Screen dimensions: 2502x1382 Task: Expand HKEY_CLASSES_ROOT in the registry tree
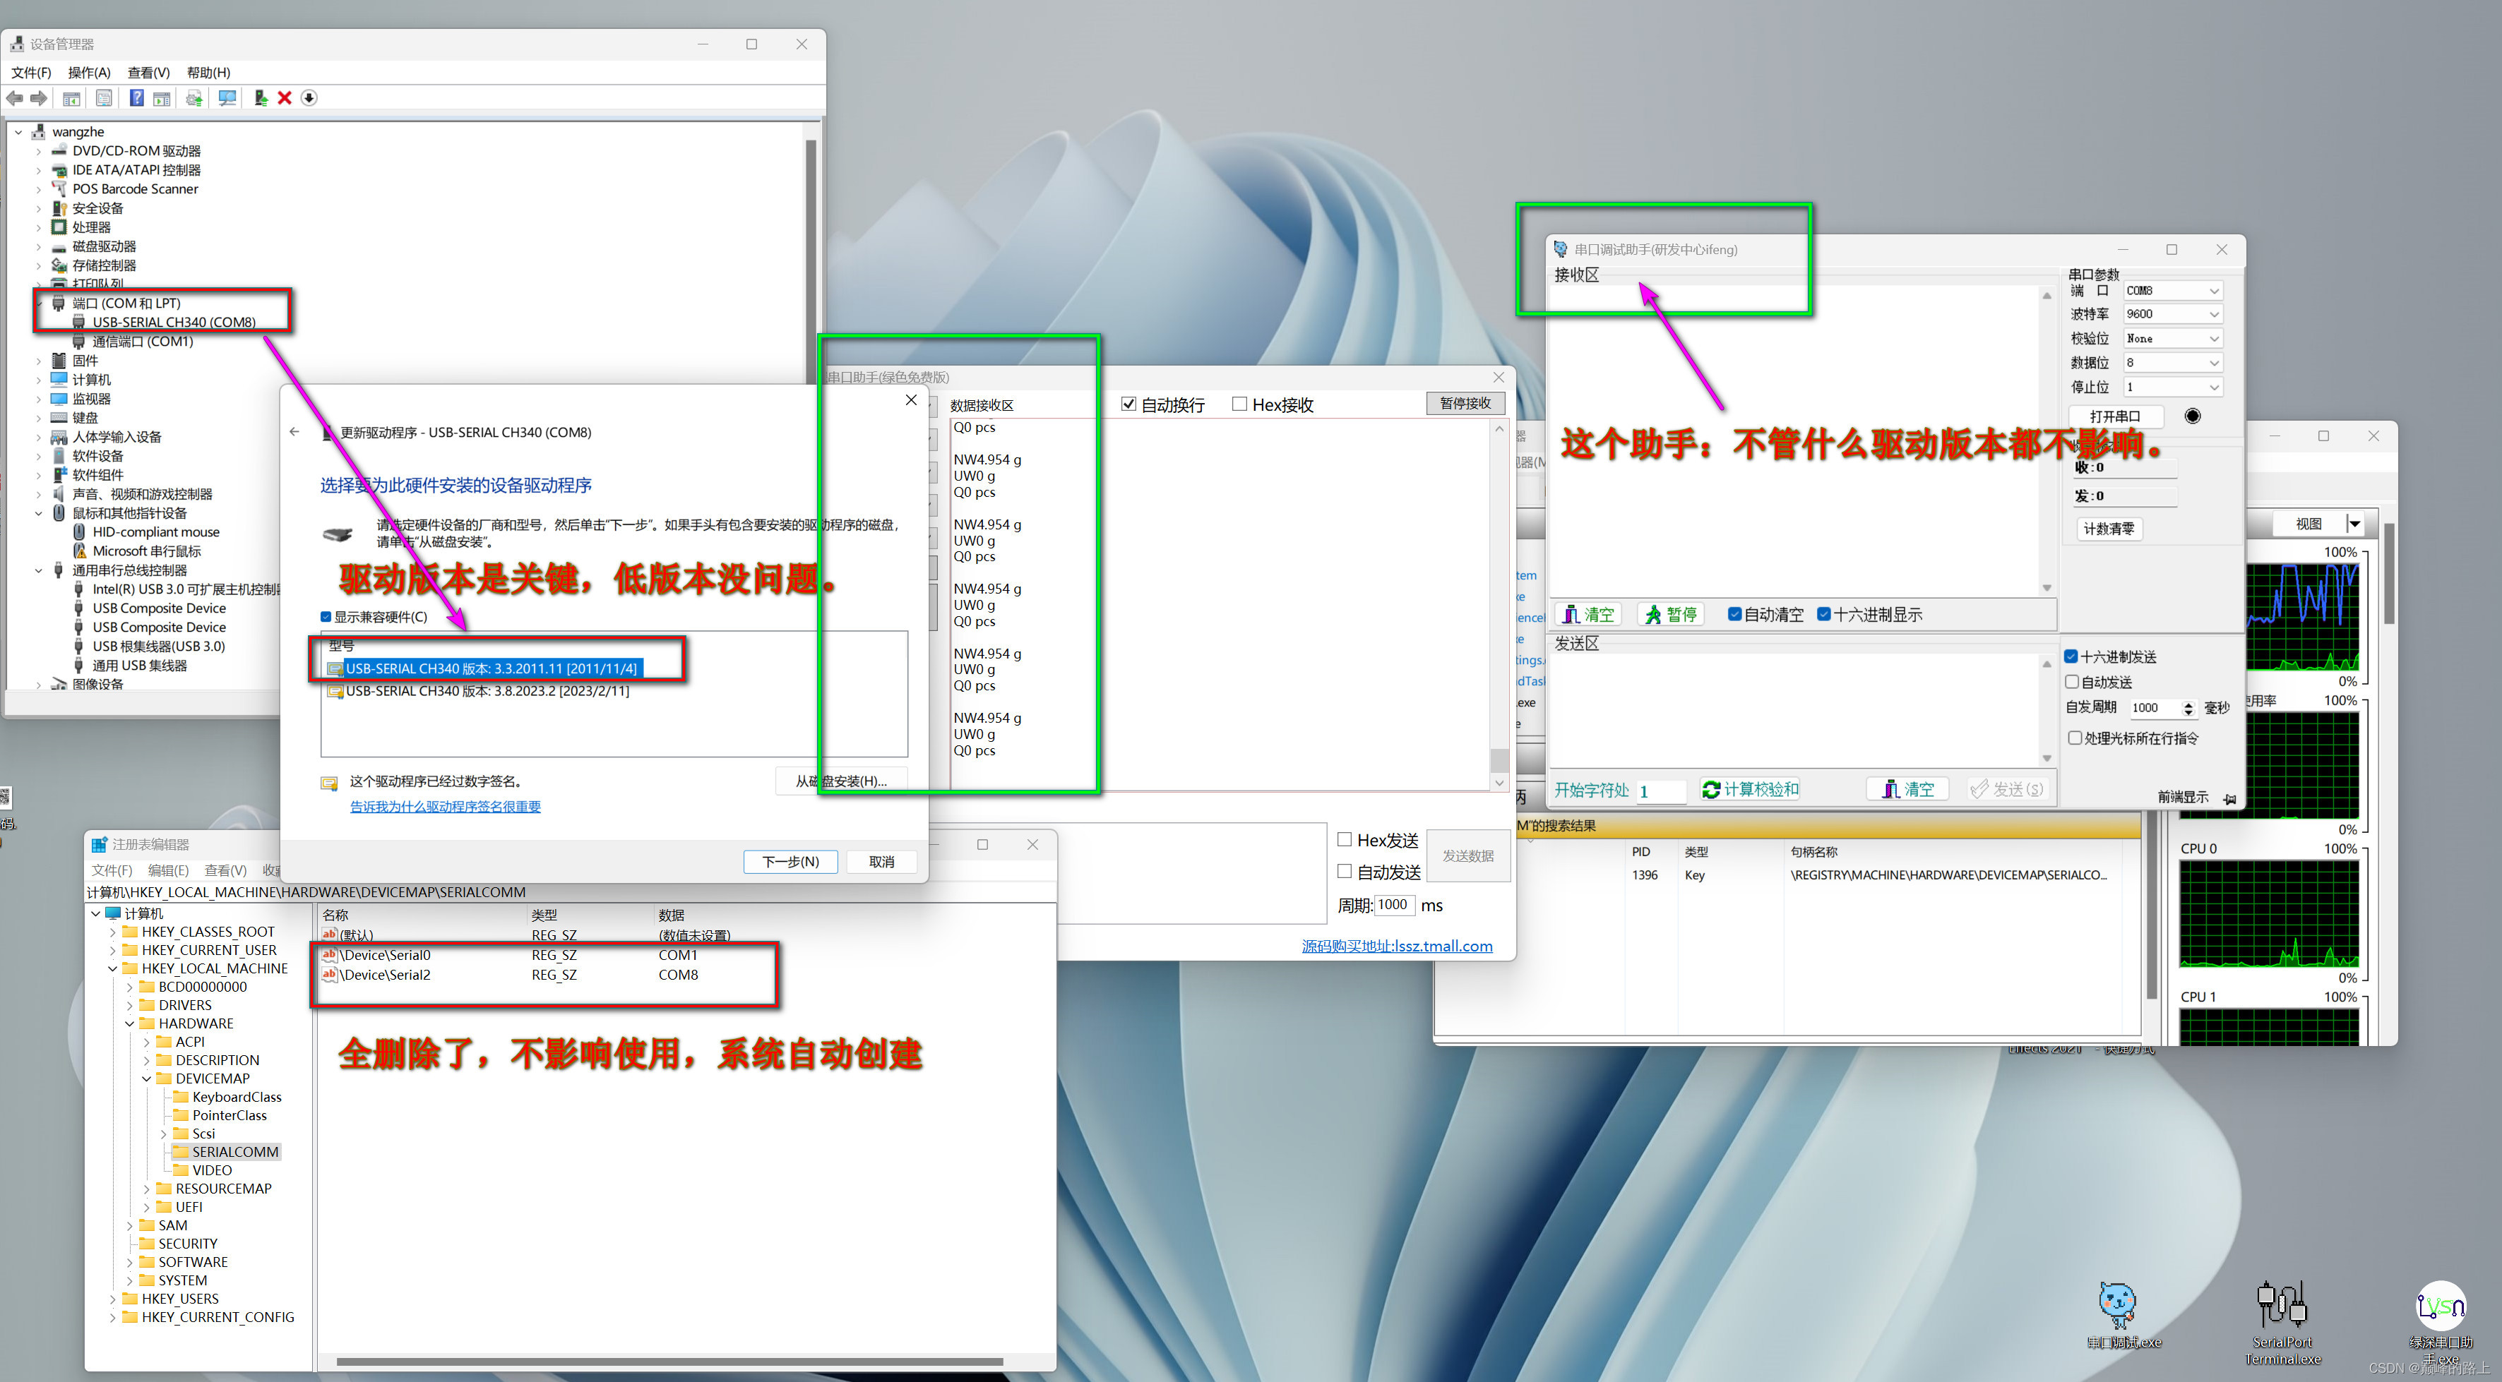(113, 932)
